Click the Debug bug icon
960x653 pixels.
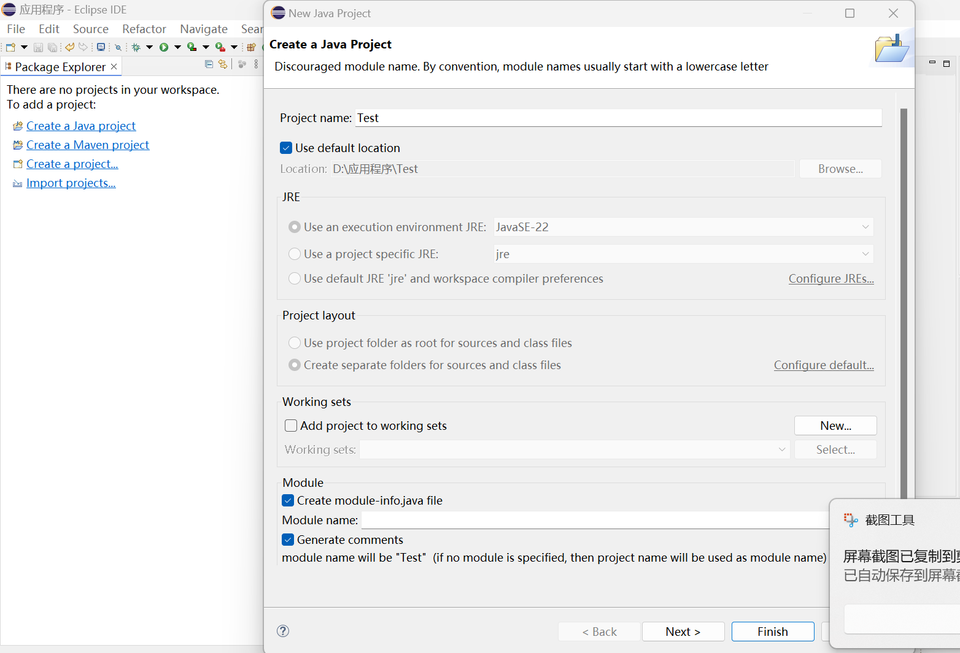click(136, 47)
